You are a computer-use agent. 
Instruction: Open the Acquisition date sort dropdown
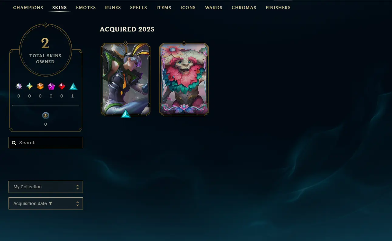point(46,203)
